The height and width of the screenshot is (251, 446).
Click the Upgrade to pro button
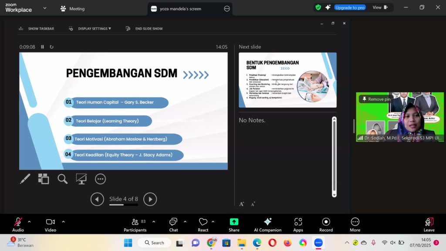[350, 7]
